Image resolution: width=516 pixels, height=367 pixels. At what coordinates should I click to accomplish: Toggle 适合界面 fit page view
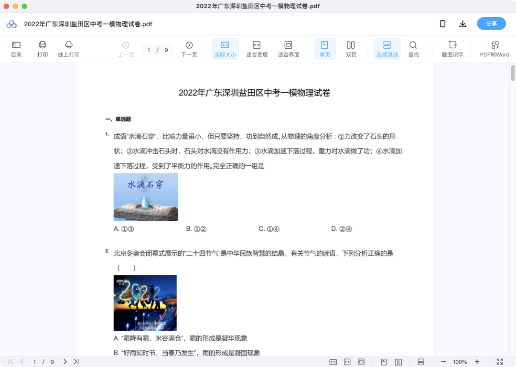click(289, 49)
